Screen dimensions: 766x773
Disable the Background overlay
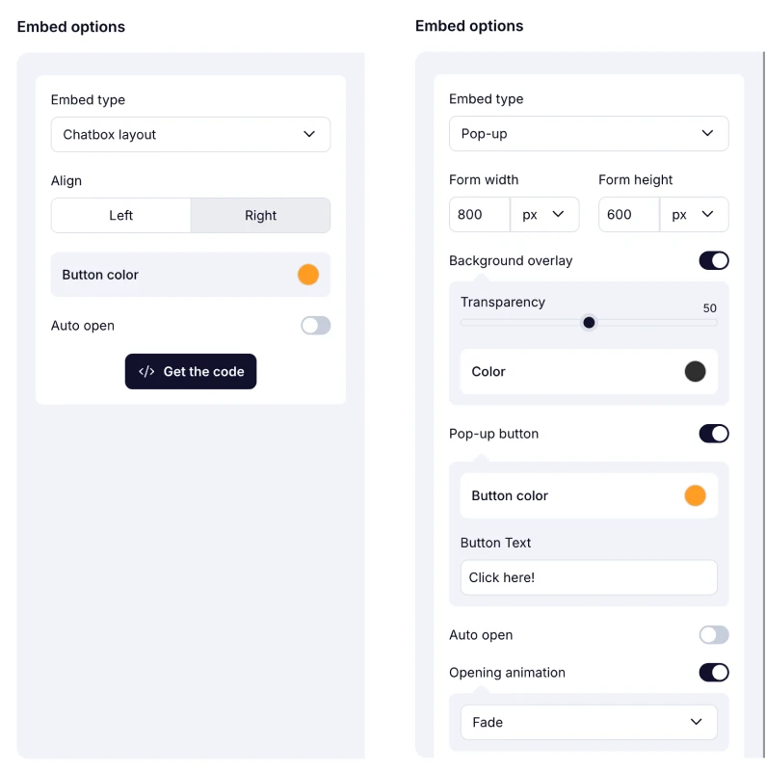coord(714,260)
